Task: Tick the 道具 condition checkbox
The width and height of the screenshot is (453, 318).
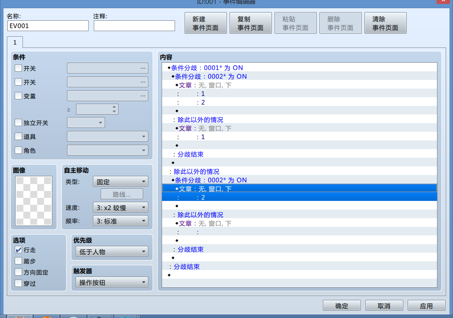Action: pyautogui.click(x=19, y=137)
